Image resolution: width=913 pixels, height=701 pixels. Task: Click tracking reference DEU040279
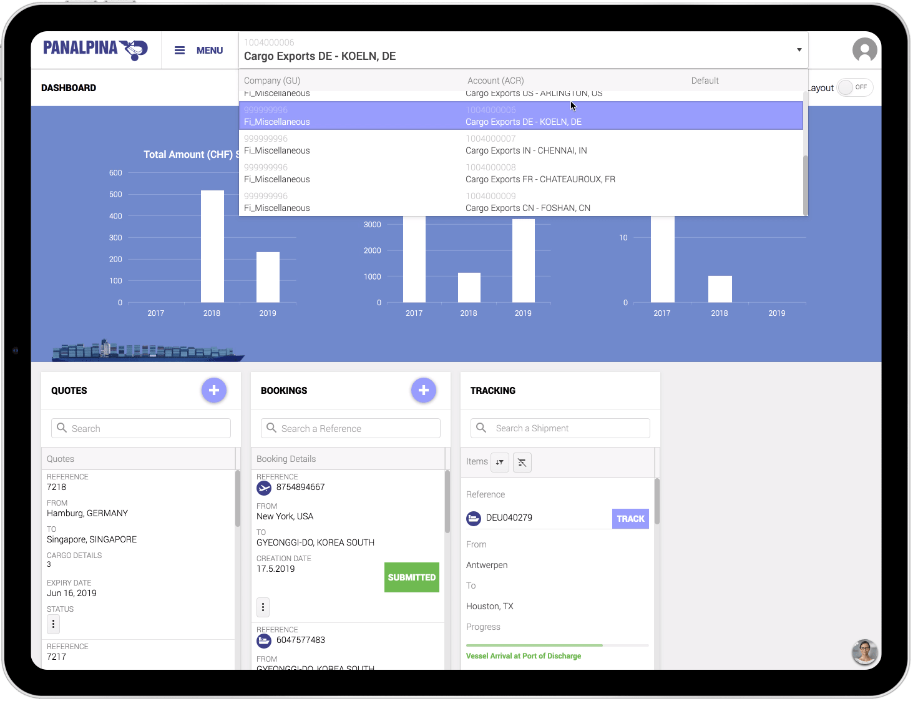(509, 517)
